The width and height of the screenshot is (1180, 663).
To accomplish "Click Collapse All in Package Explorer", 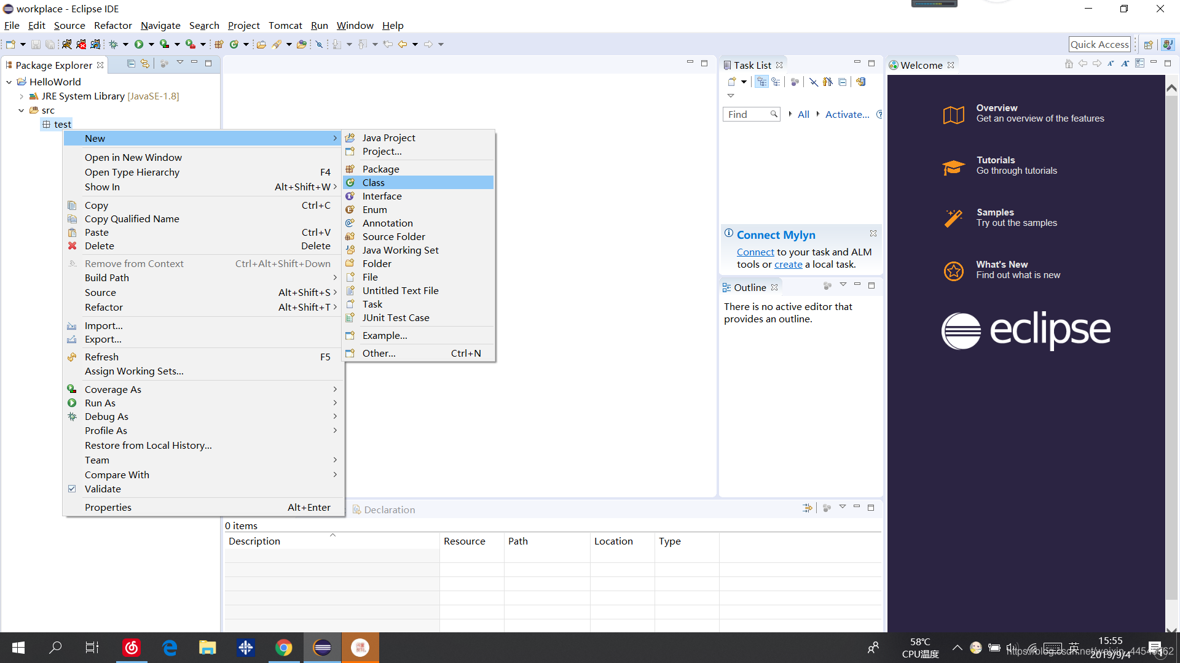I will click(x=131, y=64).
